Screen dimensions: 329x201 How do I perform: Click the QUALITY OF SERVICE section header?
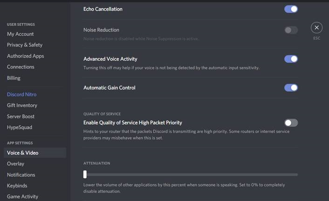point(102,114)
